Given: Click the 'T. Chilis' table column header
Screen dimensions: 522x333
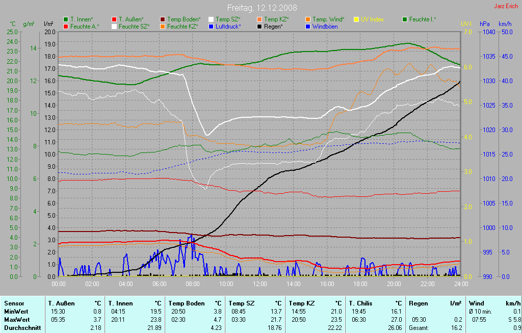Looking at the screenshot, I should [360, 303].
